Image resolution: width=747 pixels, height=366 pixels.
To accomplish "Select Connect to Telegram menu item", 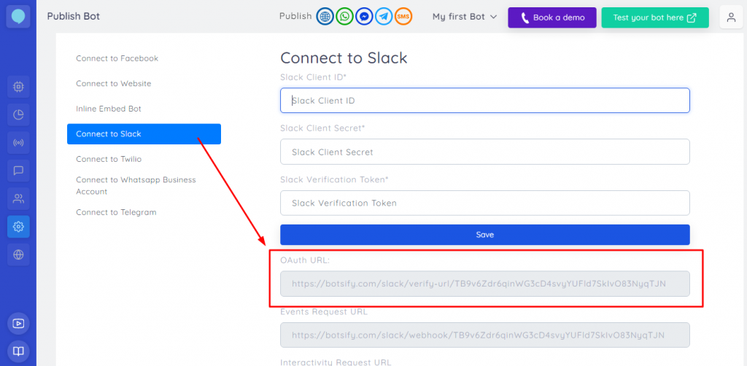I will point(116,212).
